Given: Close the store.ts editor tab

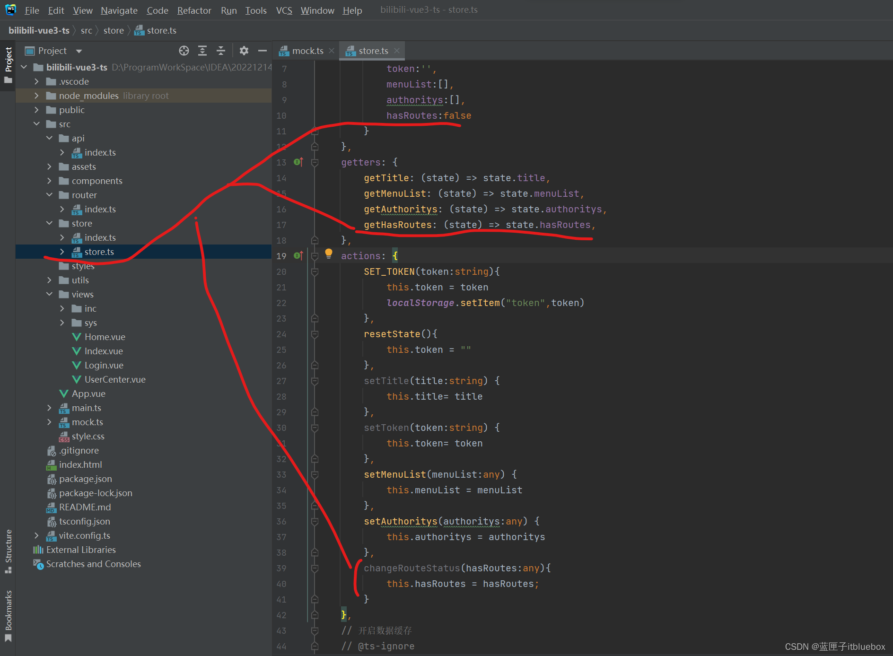Looking at the screenshot, I should pos(397,51).
